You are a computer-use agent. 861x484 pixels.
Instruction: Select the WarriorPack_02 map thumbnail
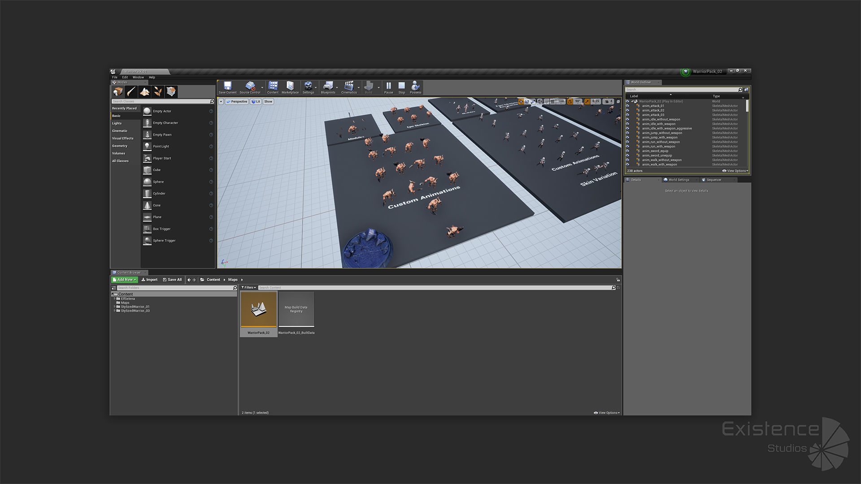coord(259,309)
